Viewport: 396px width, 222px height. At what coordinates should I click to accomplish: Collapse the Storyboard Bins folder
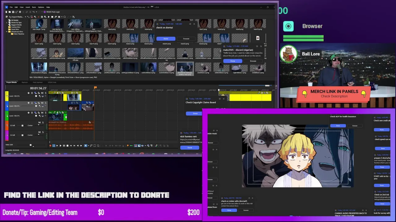(x=7, y=31)
